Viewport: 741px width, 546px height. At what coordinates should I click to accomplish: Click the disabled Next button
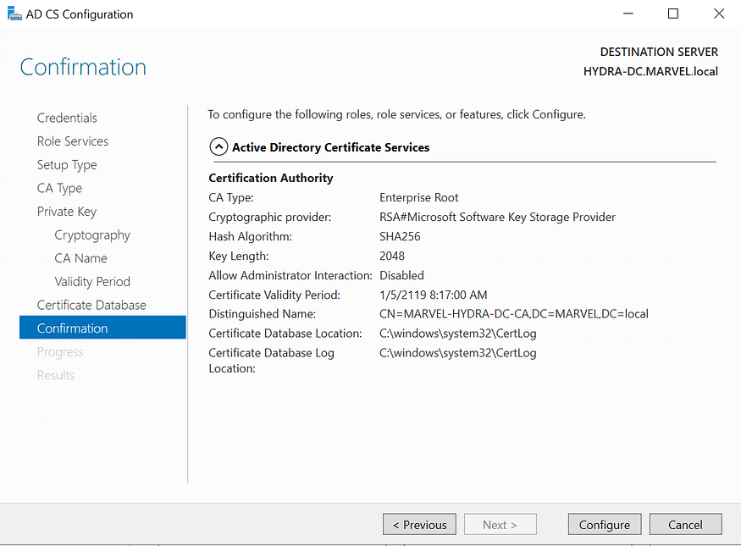[x=500, y=524]
